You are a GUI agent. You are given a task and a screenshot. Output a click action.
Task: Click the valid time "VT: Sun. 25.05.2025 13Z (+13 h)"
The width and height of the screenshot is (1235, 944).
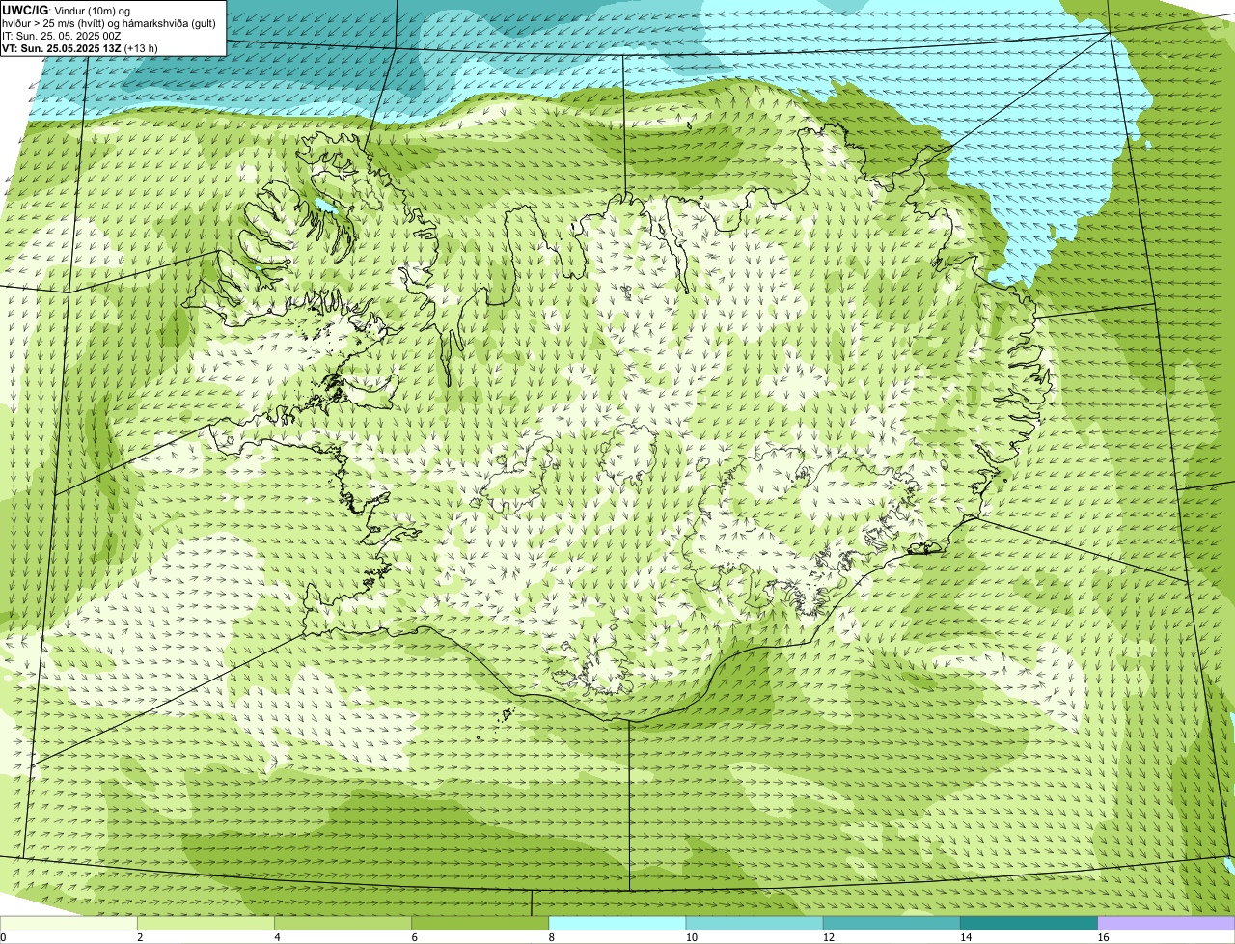click(x=80, y=48)
